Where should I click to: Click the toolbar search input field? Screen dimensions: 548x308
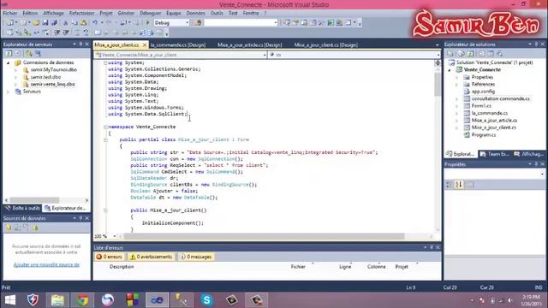click(x=240, y=23)
